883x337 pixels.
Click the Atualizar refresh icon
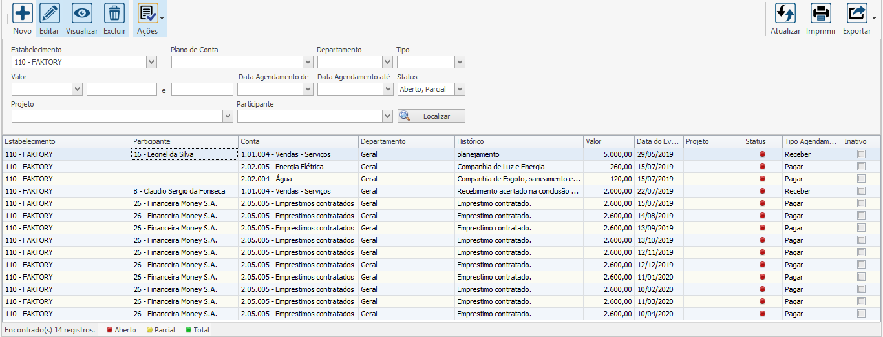pyautogui.click(x=785, y=14)
